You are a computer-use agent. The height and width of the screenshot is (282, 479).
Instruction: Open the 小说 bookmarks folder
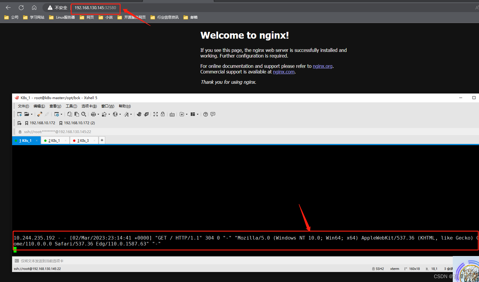106,17
